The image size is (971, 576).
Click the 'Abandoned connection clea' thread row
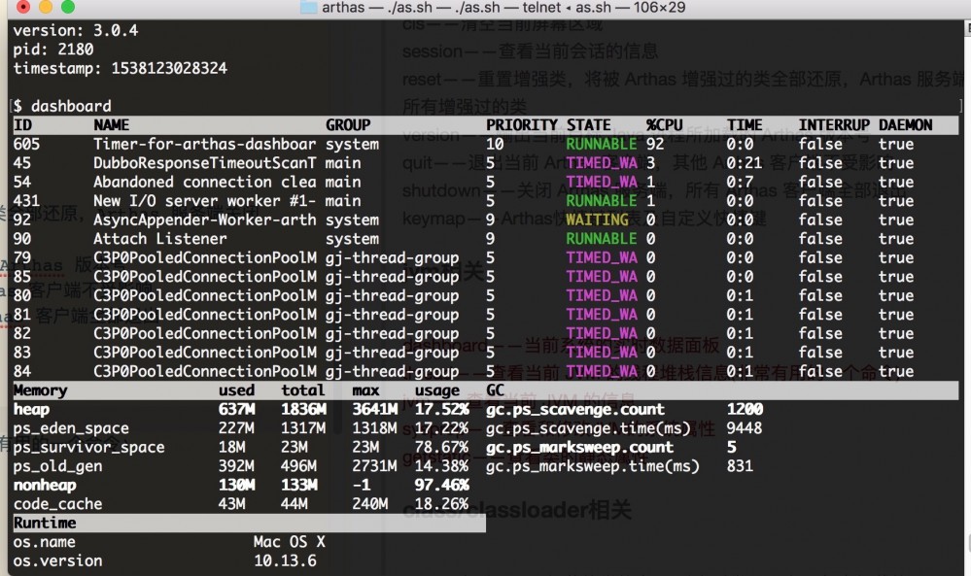click(x=486, y=182)
